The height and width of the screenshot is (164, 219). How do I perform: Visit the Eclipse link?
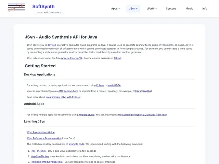tap(100, 85)
